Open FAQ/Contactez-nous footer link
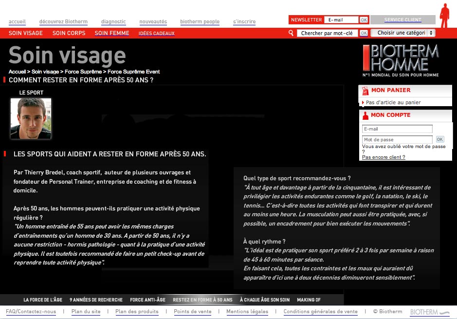Screen dimensions: 457x319 [x=31, y=311]
